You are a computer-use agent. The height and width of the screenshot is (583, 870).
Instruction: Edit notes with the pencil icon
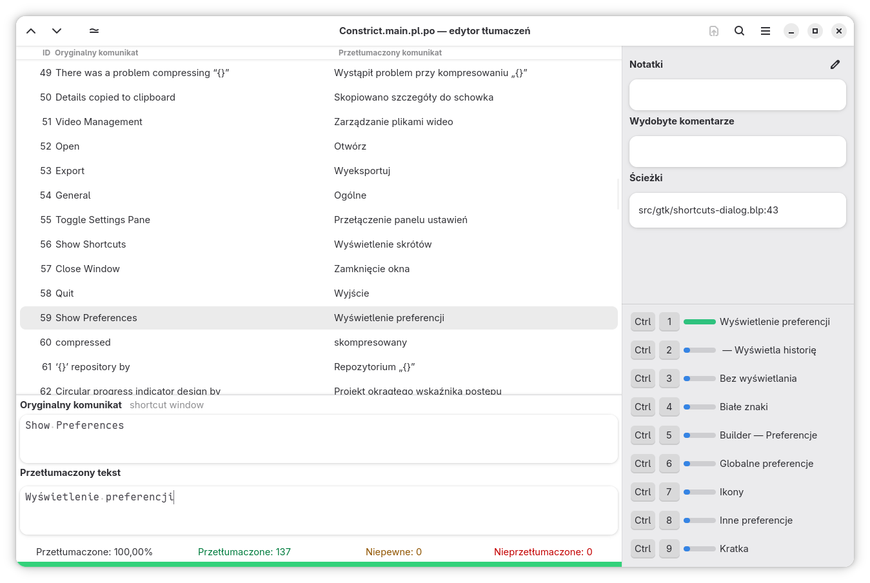click(x=835, y=64)
